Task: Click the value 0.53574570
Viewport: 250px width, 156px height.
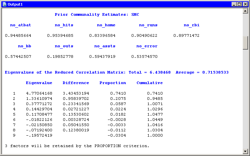Action: click(x=144, y=56)
